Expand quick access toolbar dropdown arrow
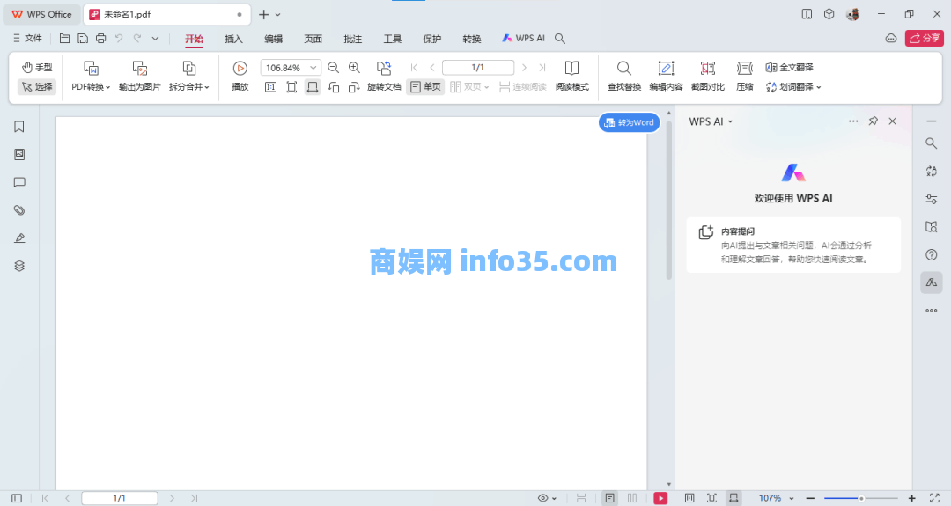951x506 pixels. (x=155, y=38)
